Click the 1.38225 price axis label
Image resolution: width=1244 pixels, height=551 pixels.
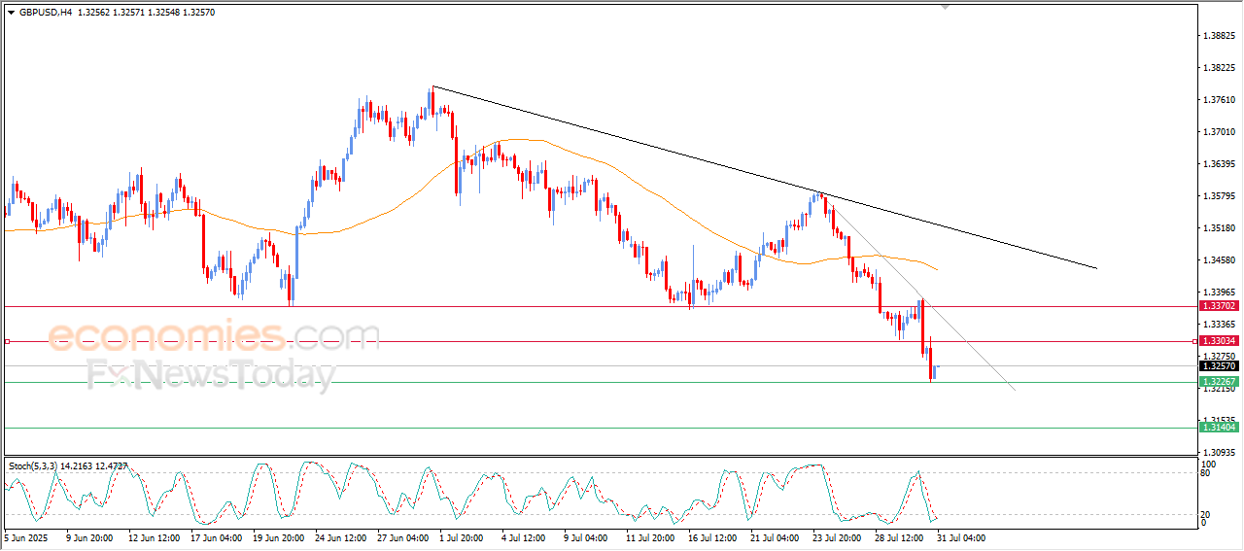pos(1219,68)
